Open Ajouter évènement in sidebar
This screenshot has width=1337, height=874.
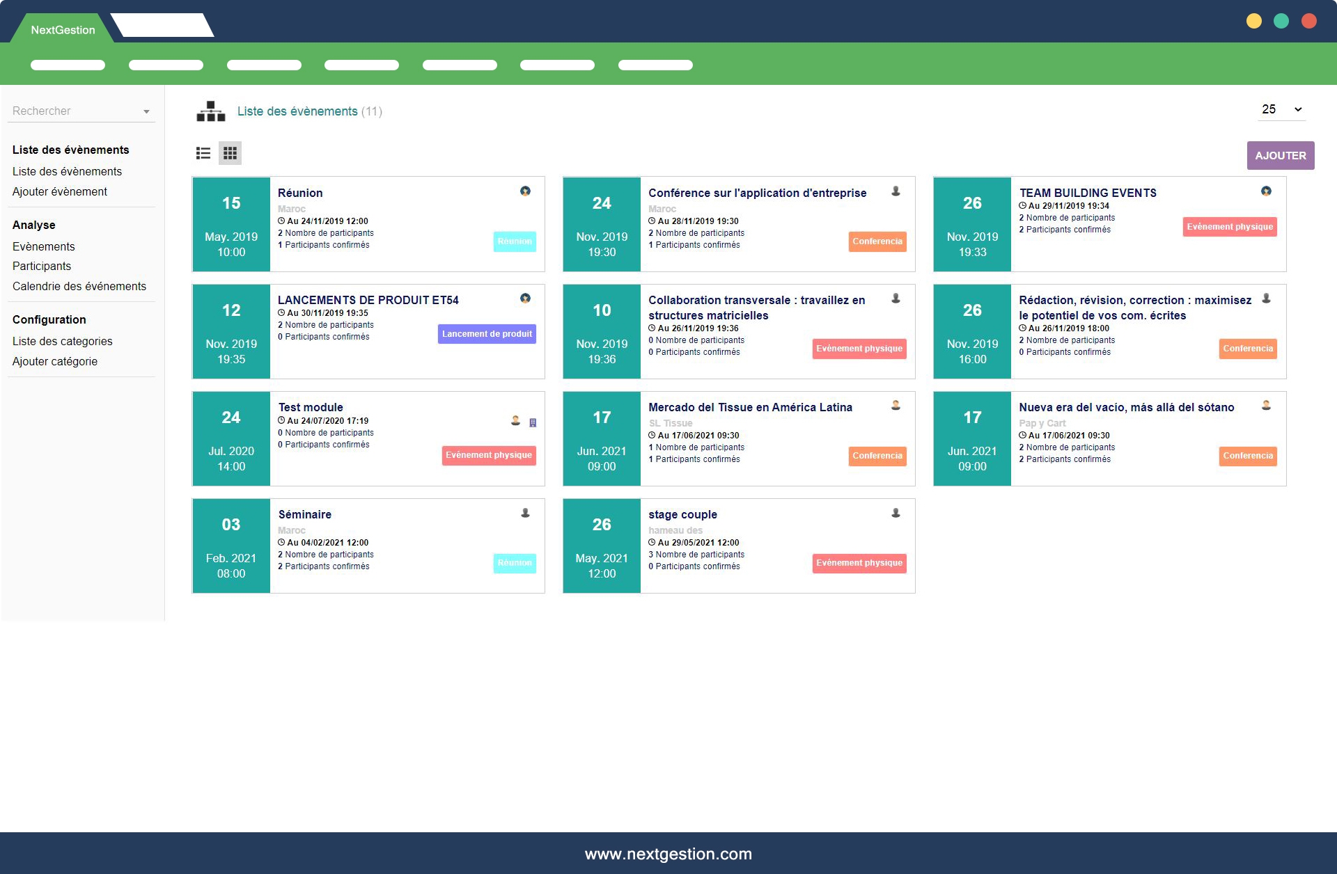pos(60,191)
